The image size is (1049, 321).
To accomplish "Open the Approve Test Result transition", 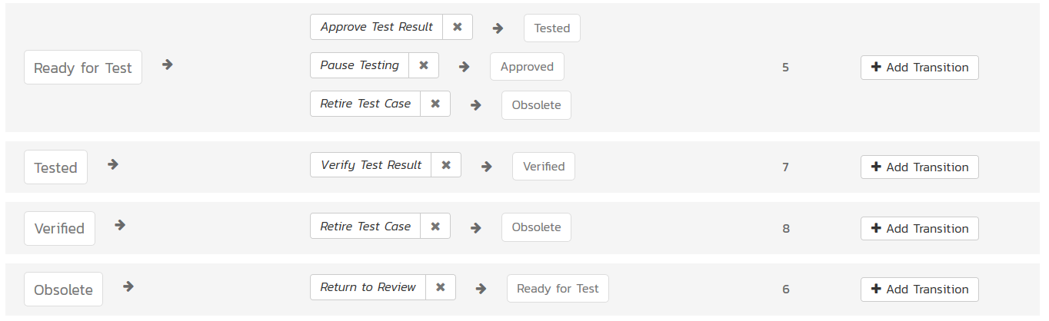I will pos(377,27).
